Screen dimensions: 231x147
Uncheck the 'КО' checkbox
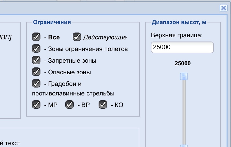tap(103, 105)
